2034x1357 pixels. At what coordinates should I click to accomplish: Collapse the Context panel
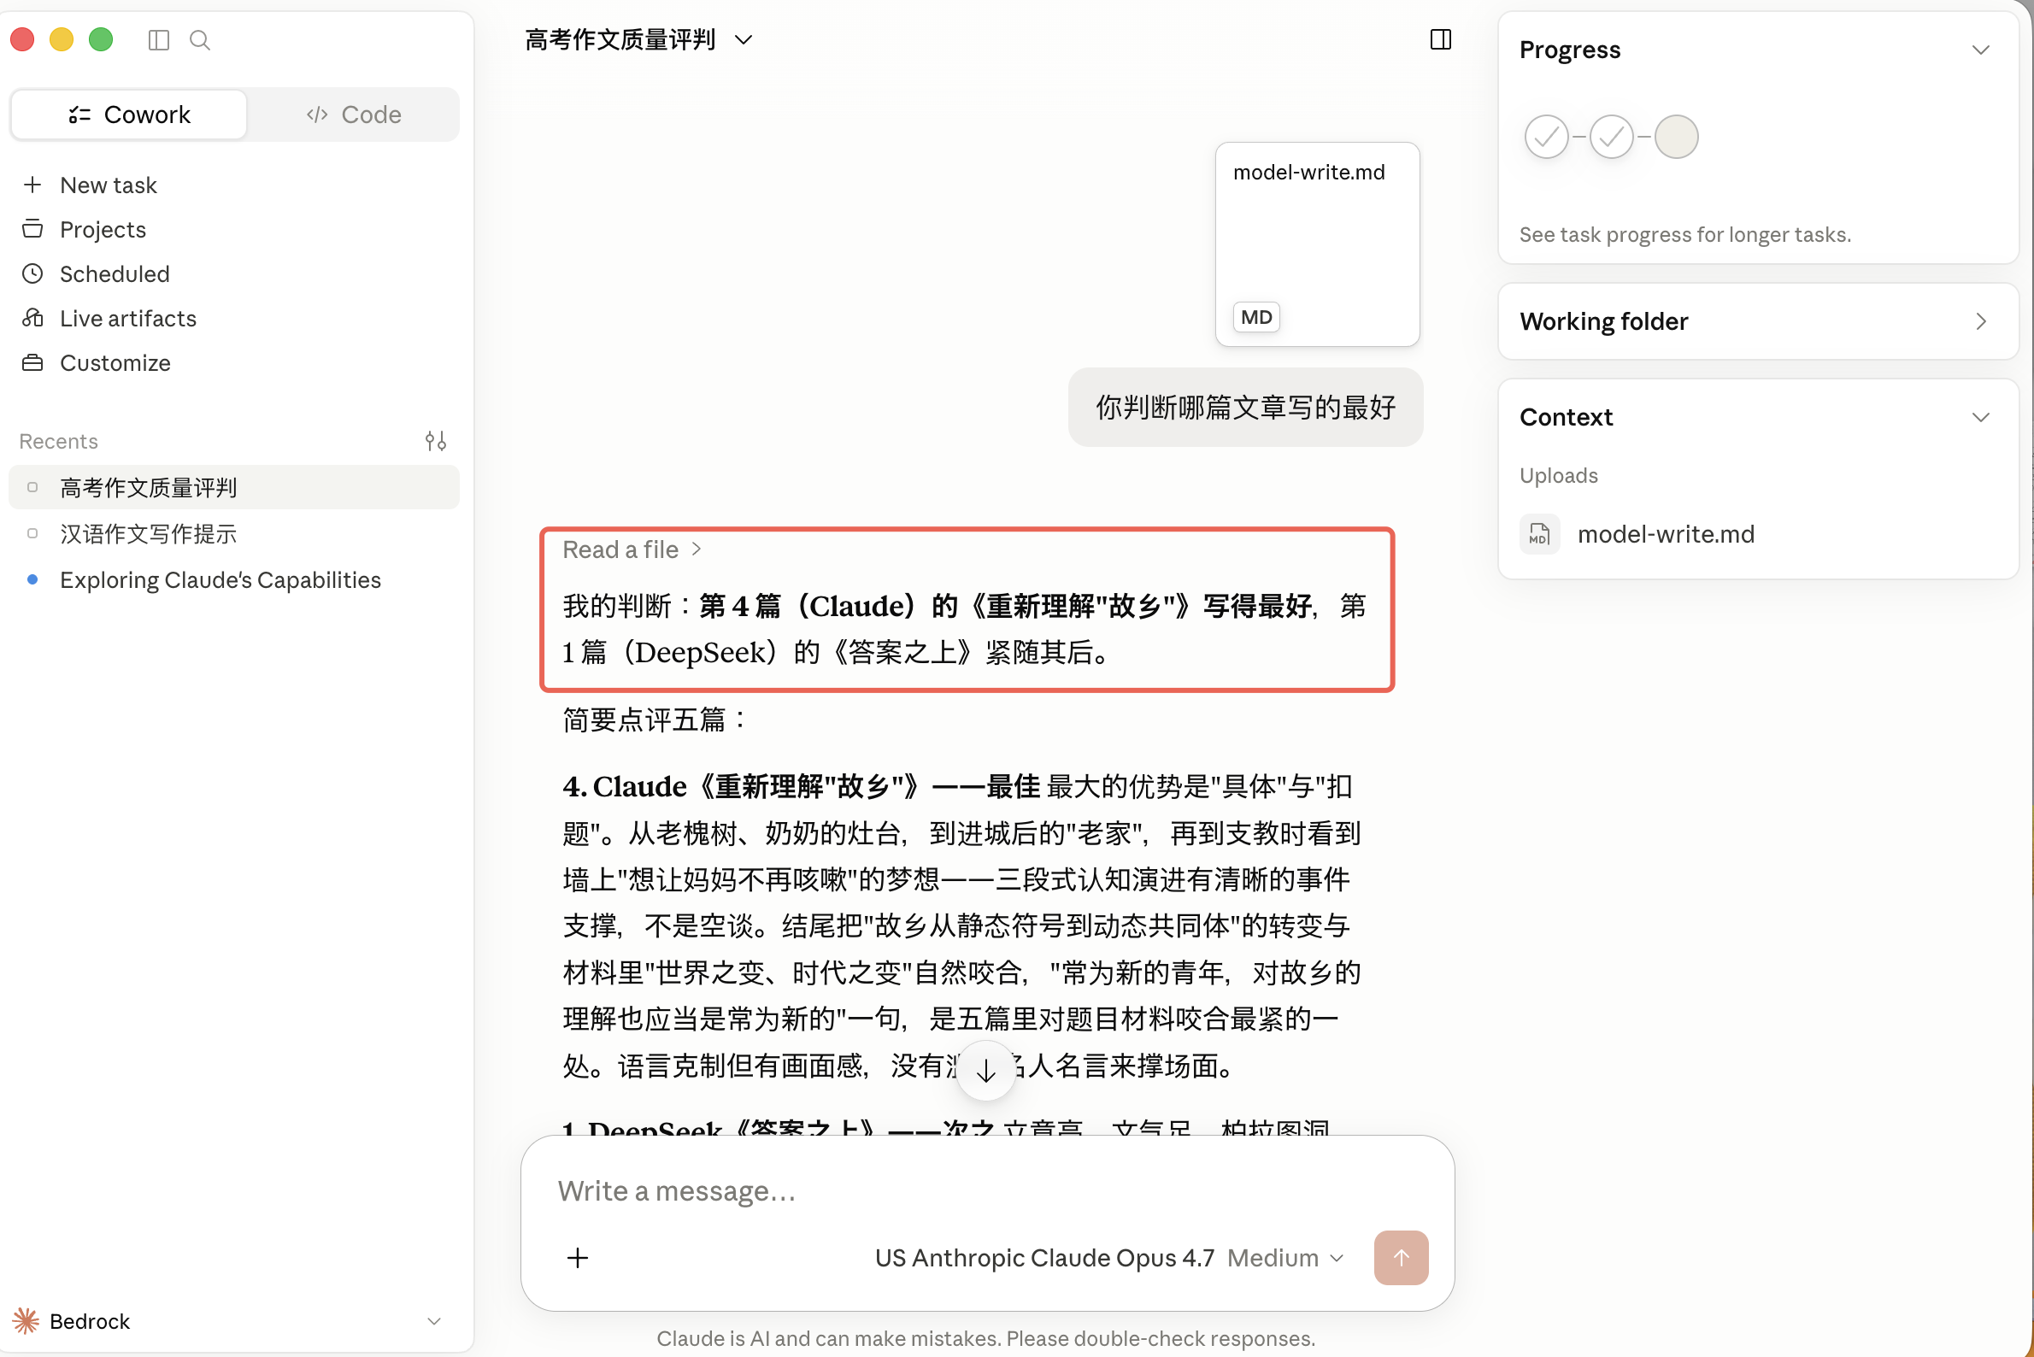pyautogui.click(x=1980, y=417)
